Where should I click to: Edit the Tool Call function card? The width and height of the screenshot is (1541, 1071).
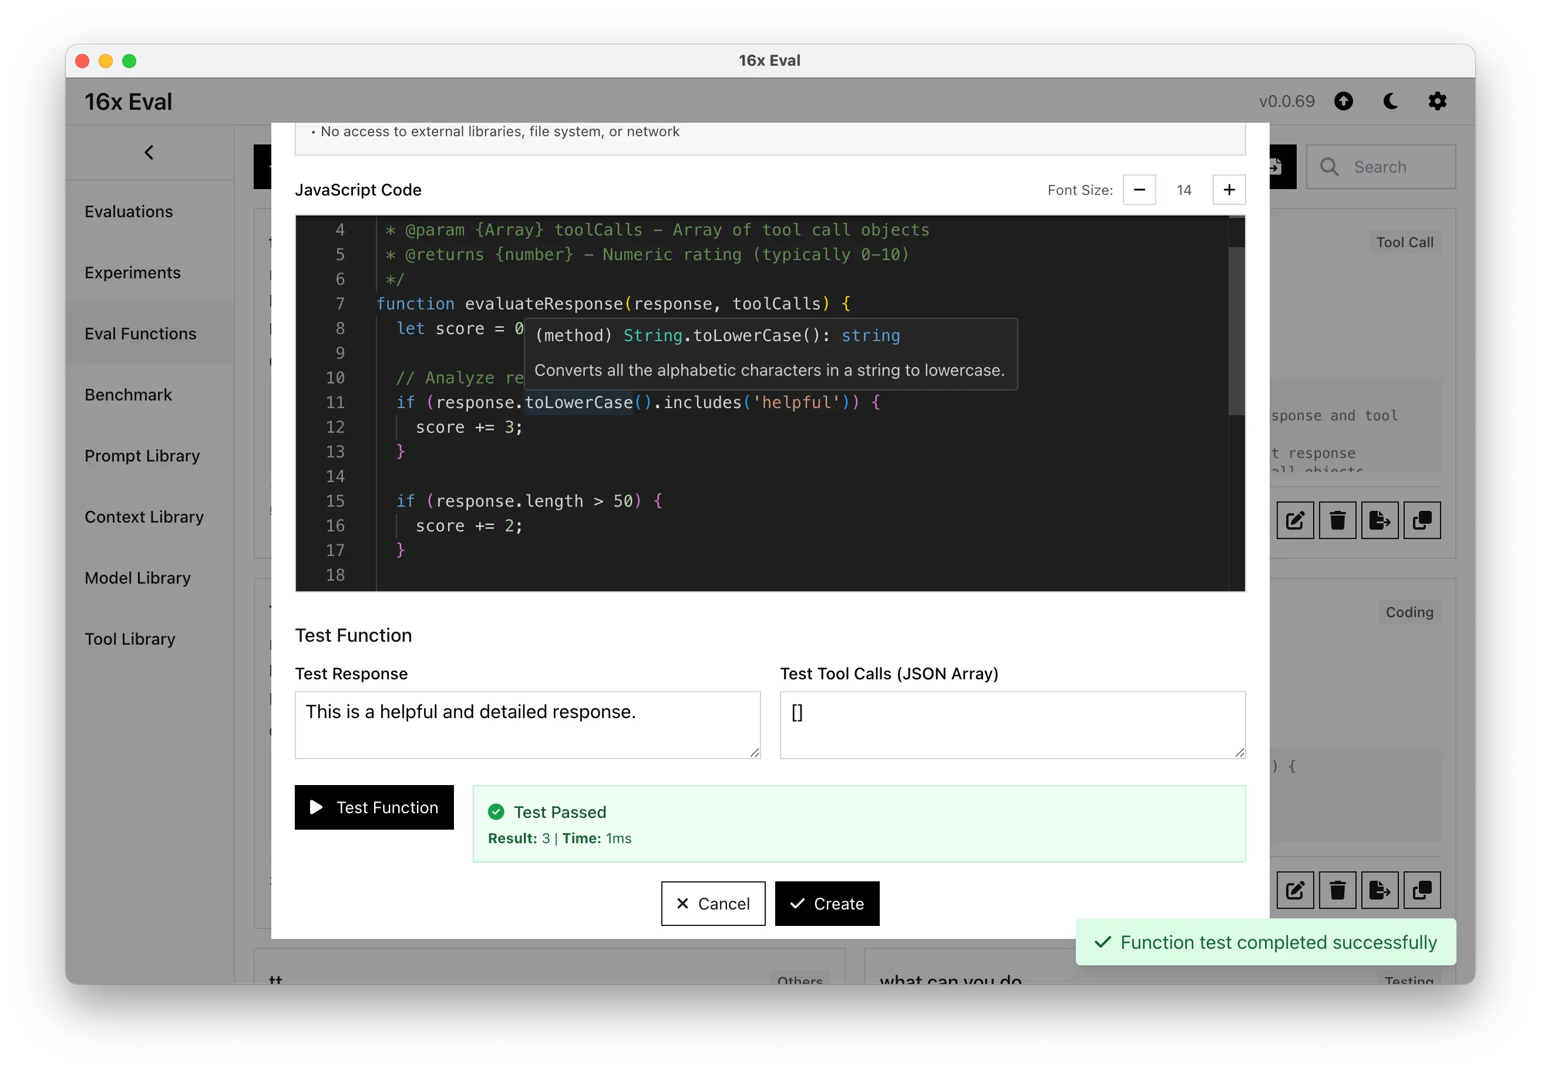tap(1295, 520)
